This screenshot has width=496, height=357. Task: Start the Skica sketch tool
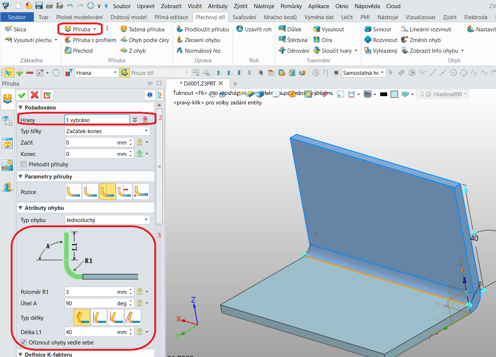point(15,29)
